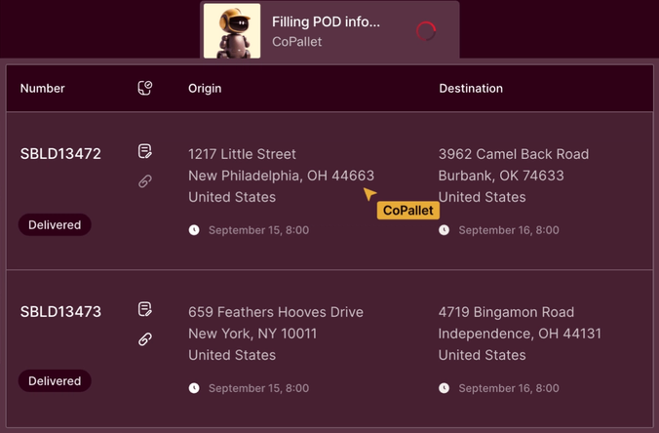Click clock icon beside SBLD13472 destination date
The width and height of the screenshot is (659, 433).
pyautogui.click(x=445, y=230)
